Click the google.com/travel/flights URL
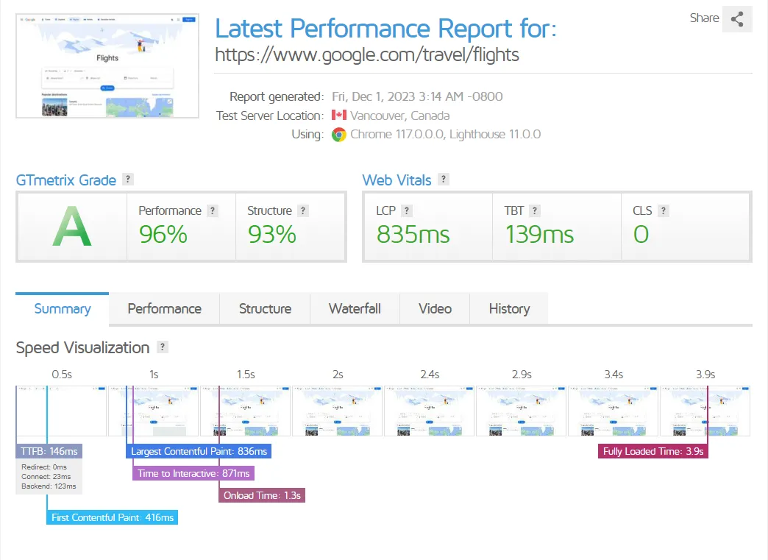The height and width of the screenshot is (560, 768). tap(367, 55)
